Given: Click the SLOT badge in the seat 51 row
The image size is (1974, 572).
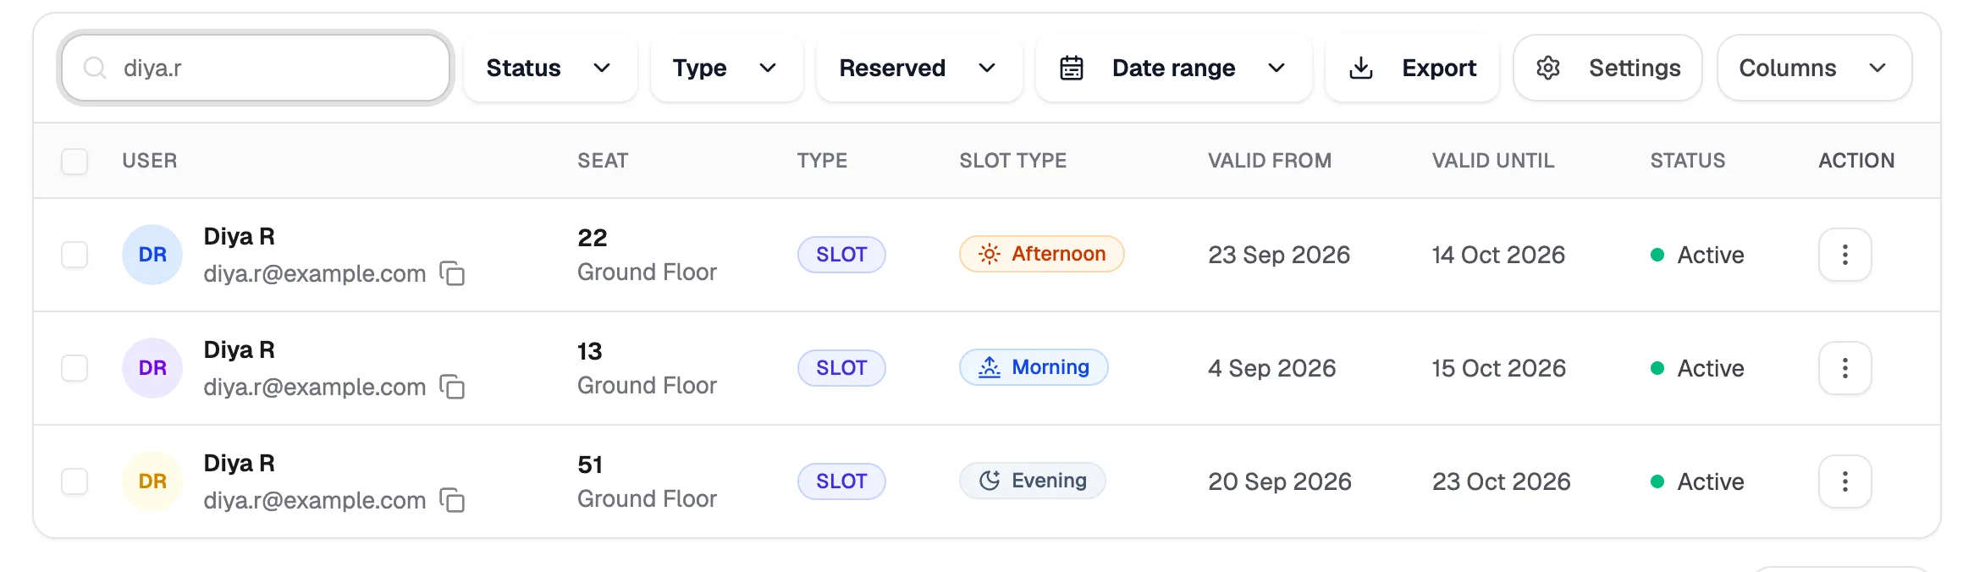Looking at the screenshot, I should click(x=841, y=481).
